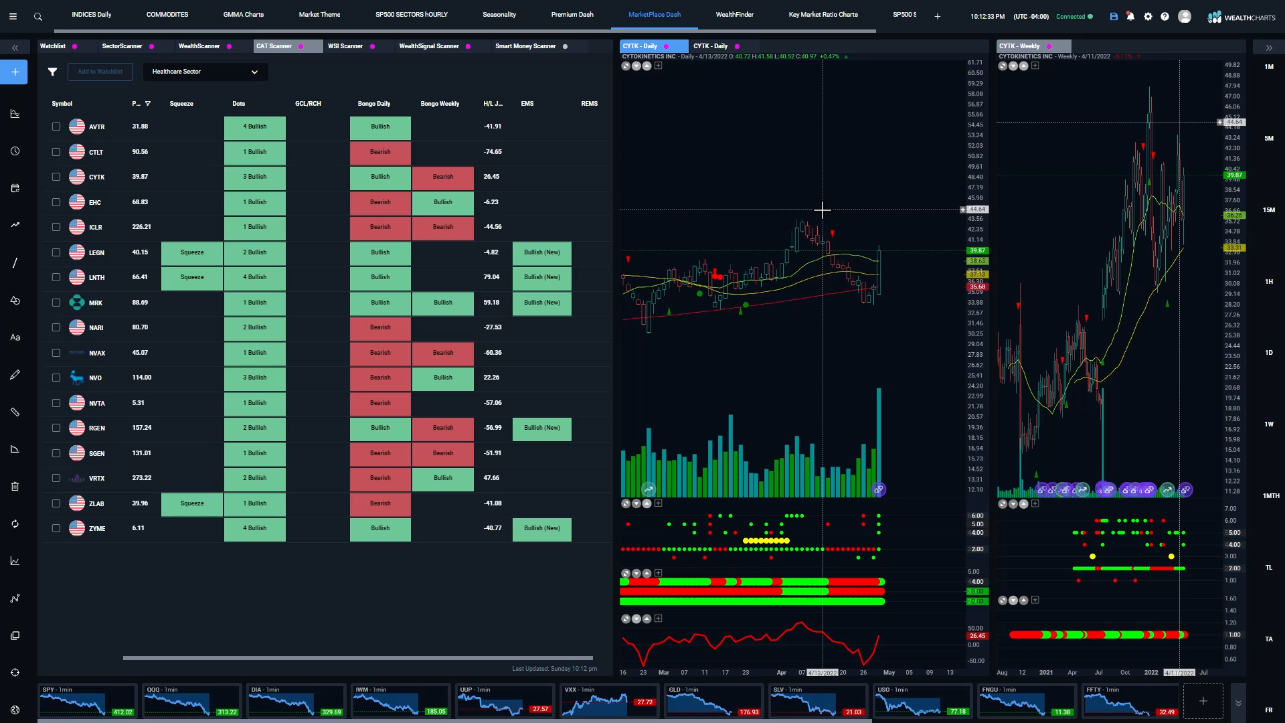Image resolution: width=1285 pixels, height=723 pixels.
Task: Open the notifications bell
Action: point(1130,16)
